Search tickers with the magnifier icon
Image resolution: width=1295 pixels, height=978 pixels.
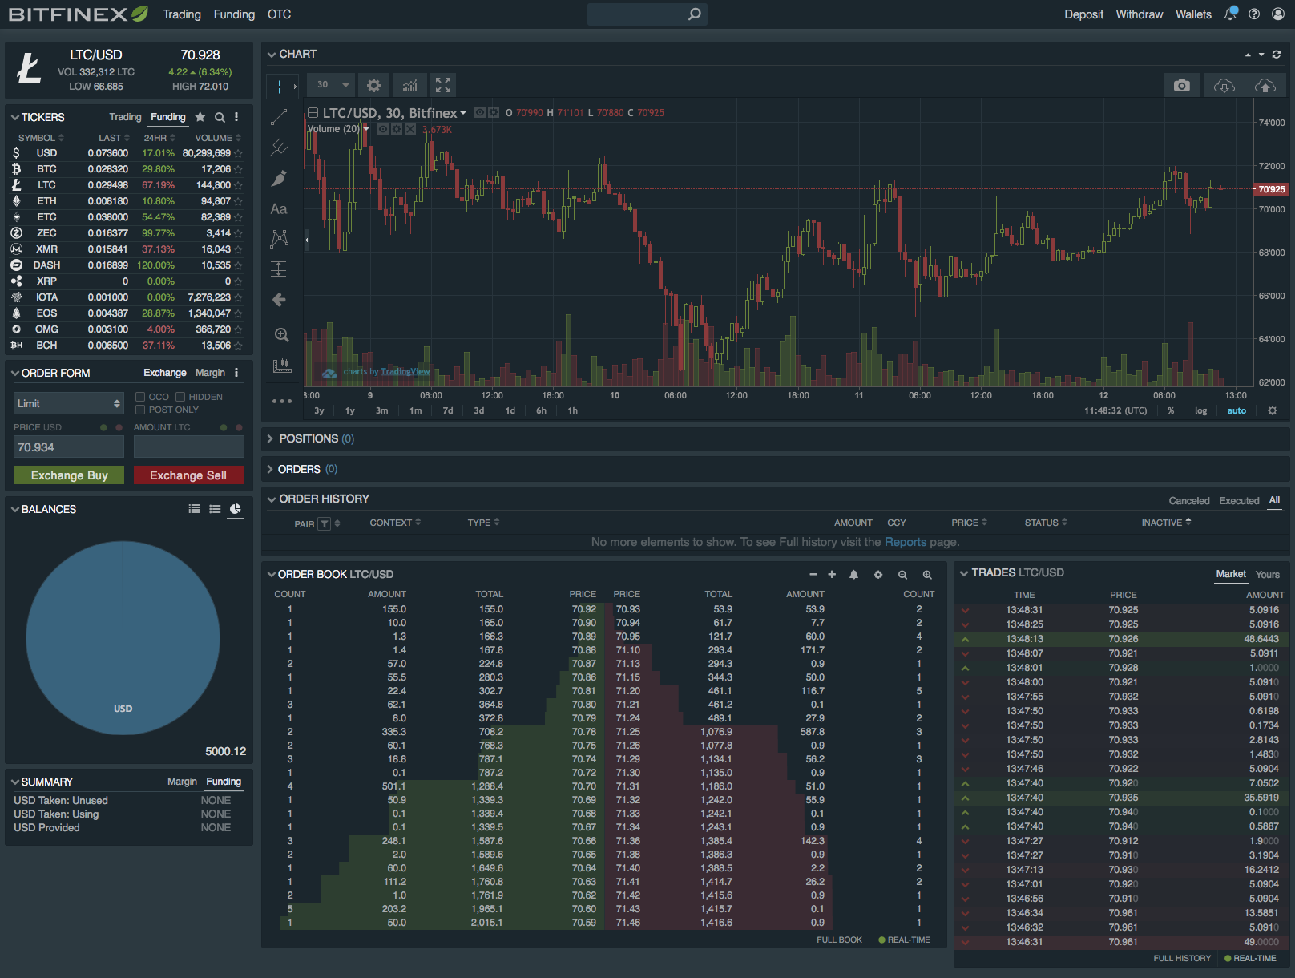(220, 117)
